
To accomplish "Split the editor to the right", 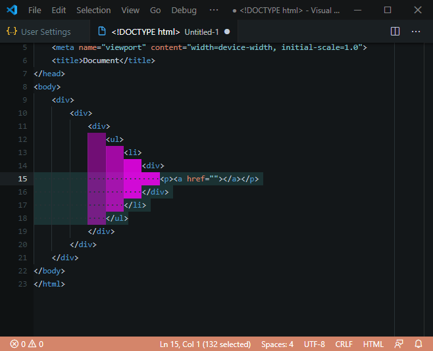I will [395, 32].
